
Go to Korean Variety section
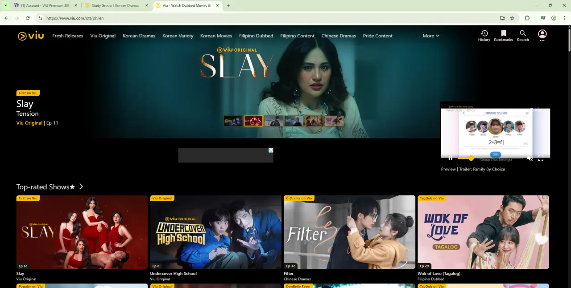(178, 36)
